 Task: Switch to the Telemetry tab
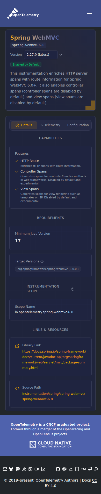(x=50, y=125)
